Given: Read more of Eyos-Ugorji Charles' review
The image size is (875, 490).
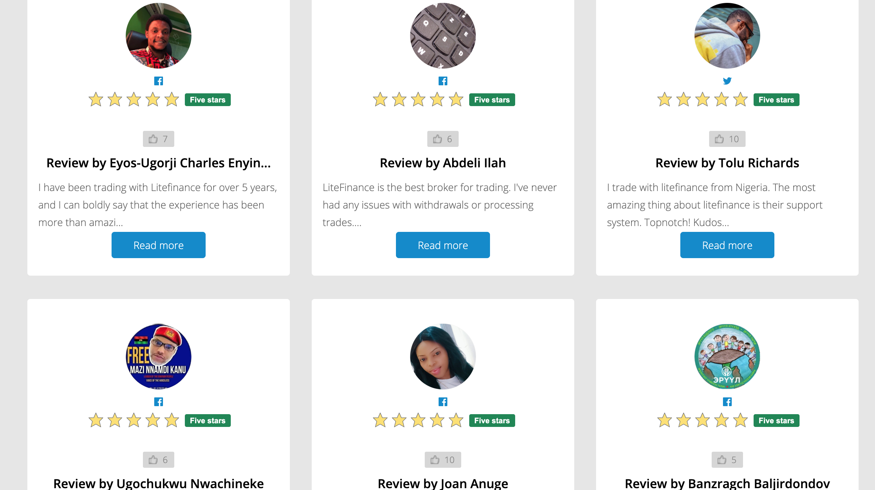Looking at the screenshot, I should (x=158, y=245).
